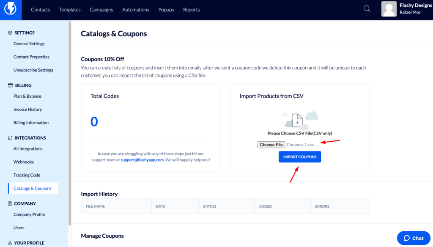The height and width of the screenshot is (247, 433).
Task: Click the selected file name Coupons 1.csv
Action: [x=300, y=145]
